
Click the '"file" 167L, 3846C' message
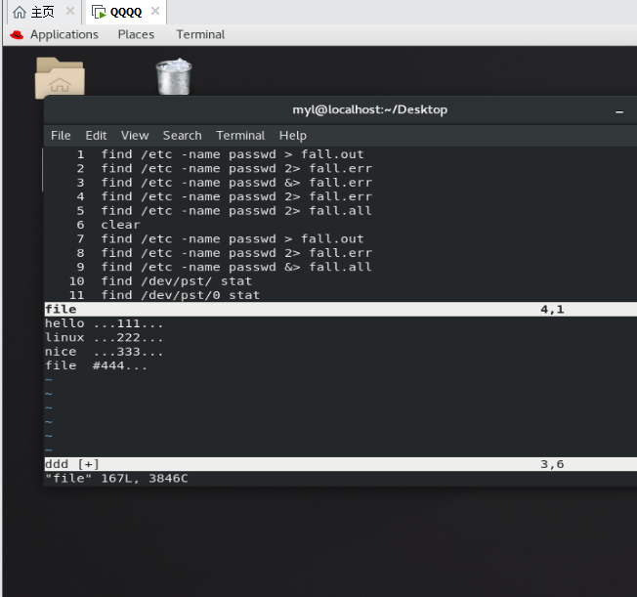point(116,479)
